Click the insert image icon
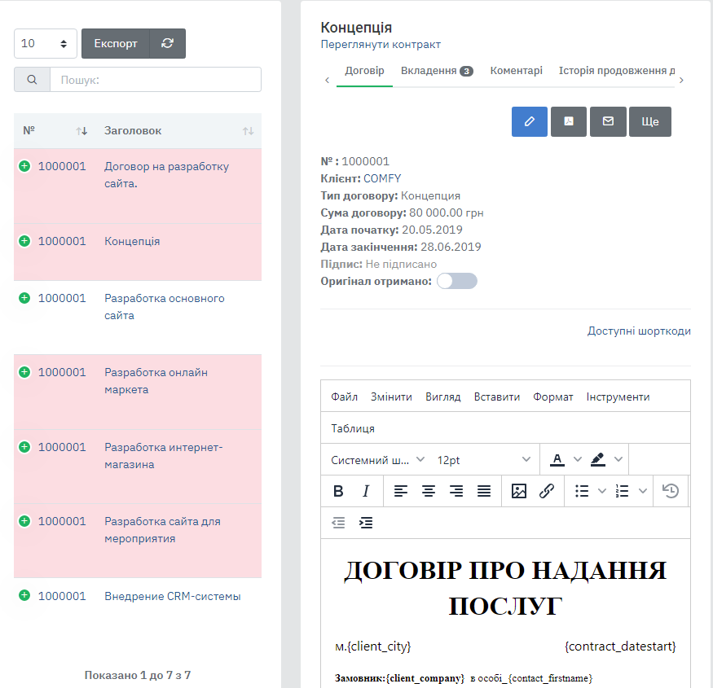 519,491
